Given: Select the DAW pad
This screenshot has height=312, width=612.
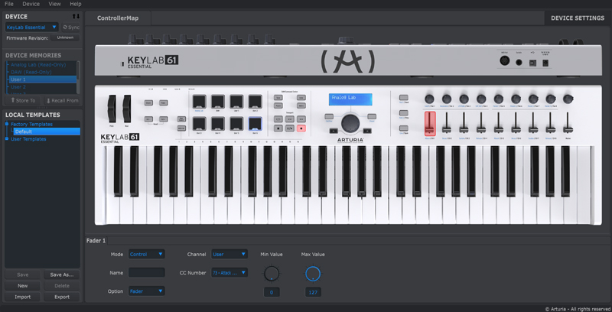Looking at the screenshot, I should pos(218,102).
